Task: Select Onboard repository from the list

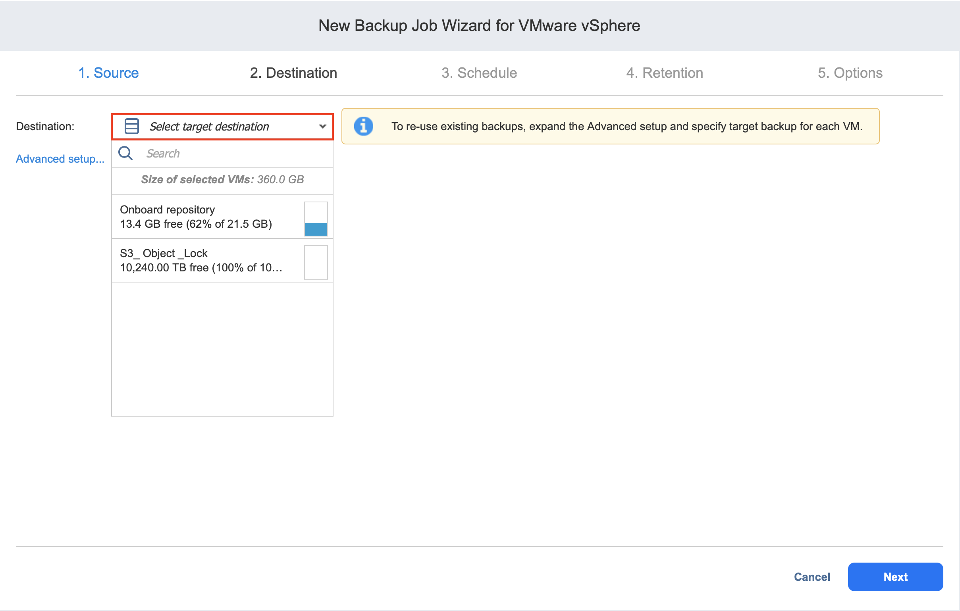Action: pos(222,217)
